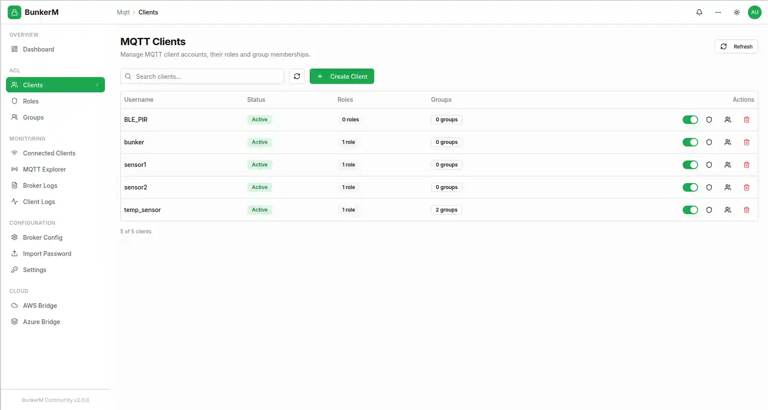768x410 pixels.
Task: Open the MQTT Explorer panel
Action: (44, 169)
